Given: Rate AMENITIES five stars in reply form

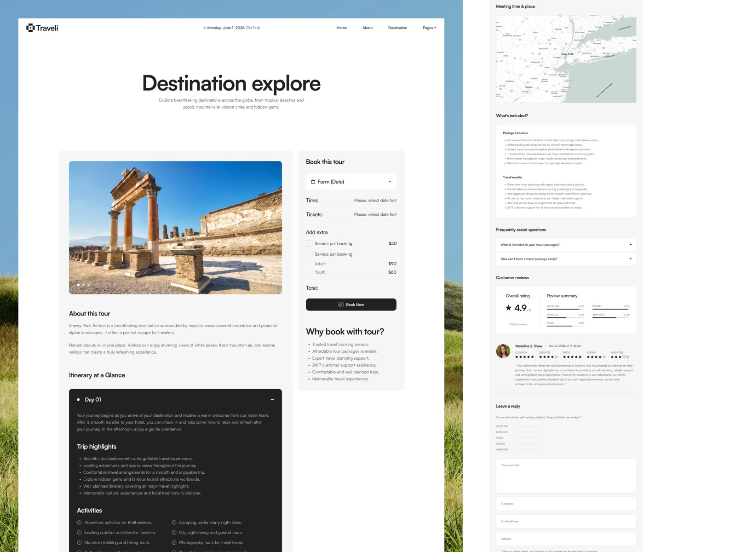Looking at the screenshot, I should pos(535,449).
